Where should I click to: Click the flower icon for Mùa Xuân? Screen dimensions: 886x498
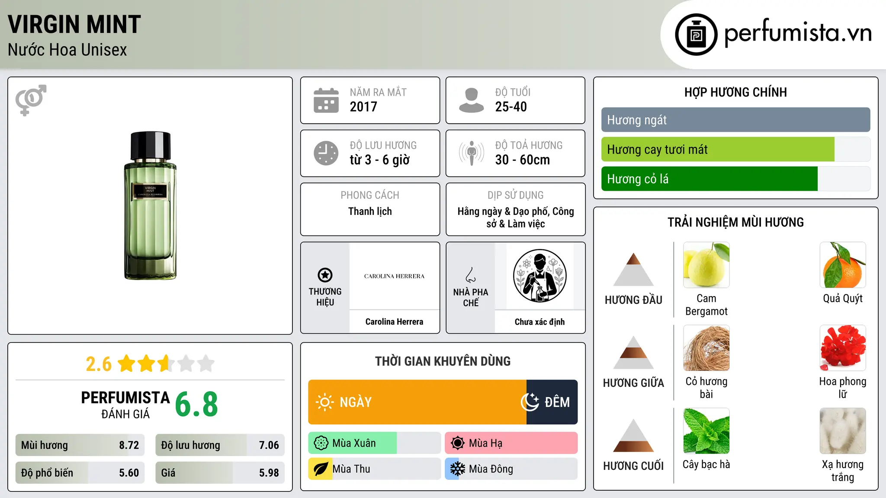point(321,443)
